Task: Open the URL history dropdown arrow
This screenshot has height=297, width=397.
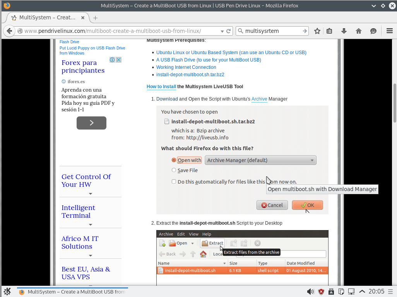Action: [x=222, y=31]
